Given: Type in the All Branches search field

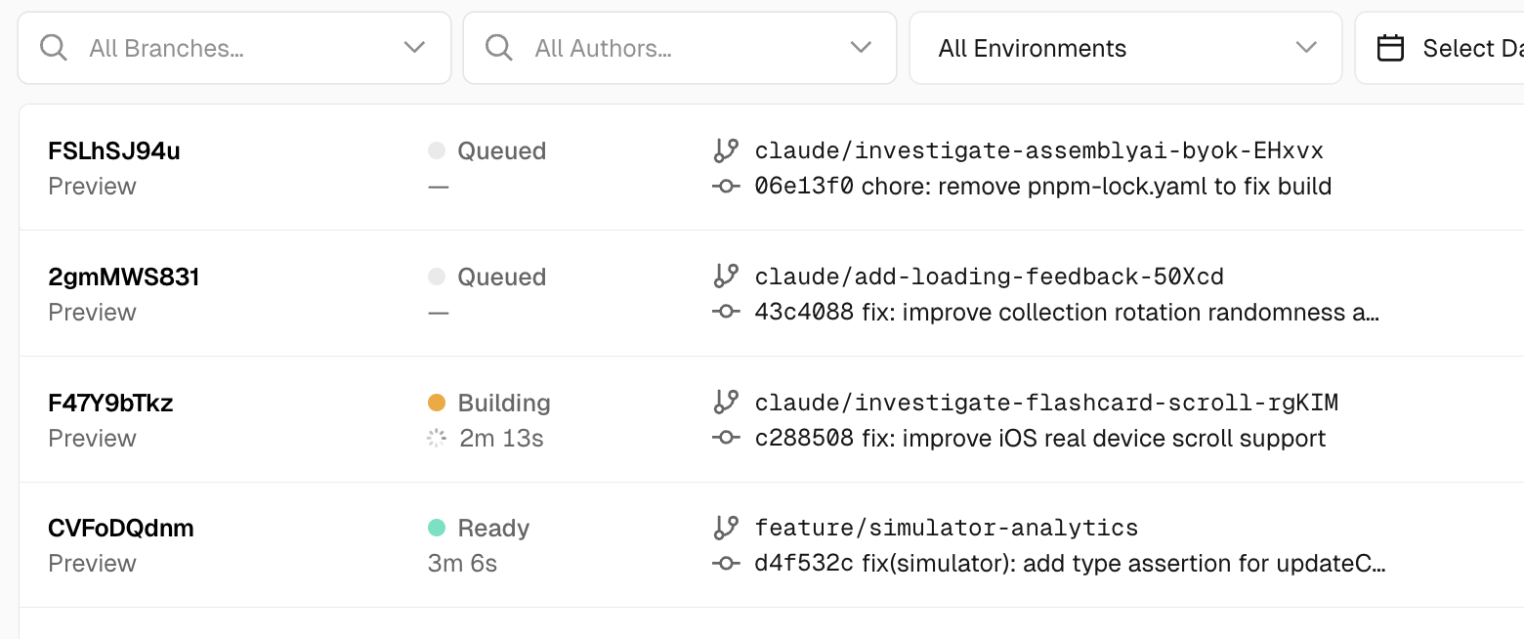Looking at the screenshot, I should coord(234,48).
